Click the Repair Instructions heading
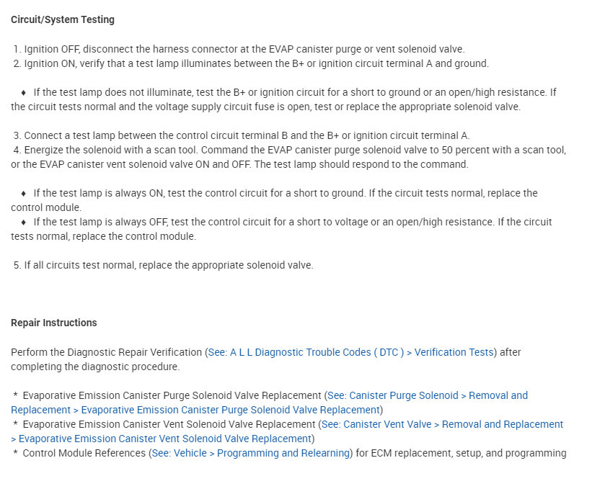Screen dimensions: 592x494 [x=54, y=323]
